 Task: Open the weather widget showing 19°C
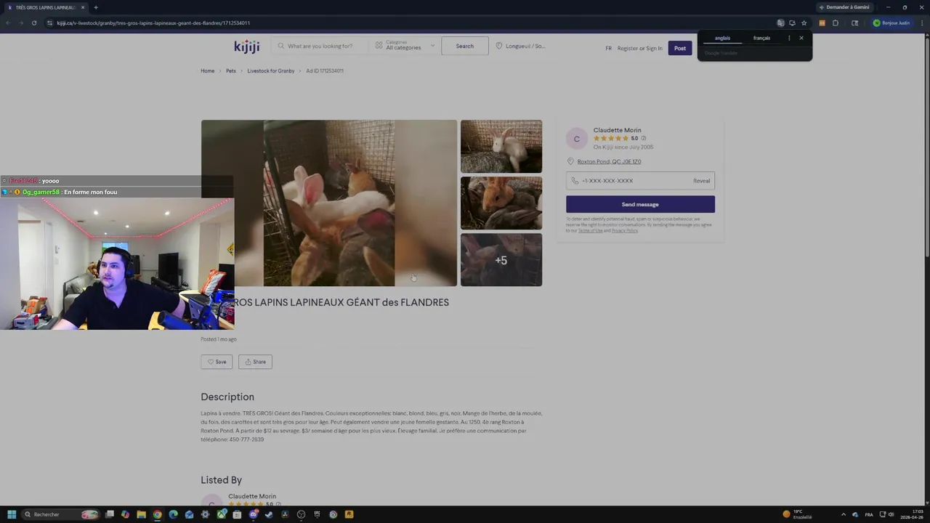click(797, 514)
